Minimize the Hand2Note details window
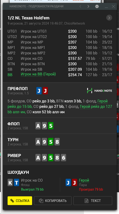 (106, 6)
